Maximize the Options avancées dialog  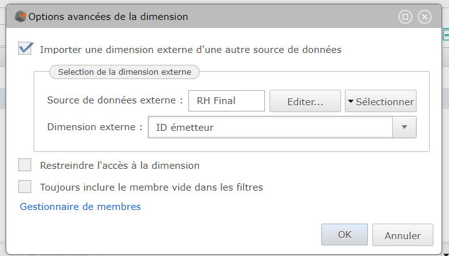405,17
